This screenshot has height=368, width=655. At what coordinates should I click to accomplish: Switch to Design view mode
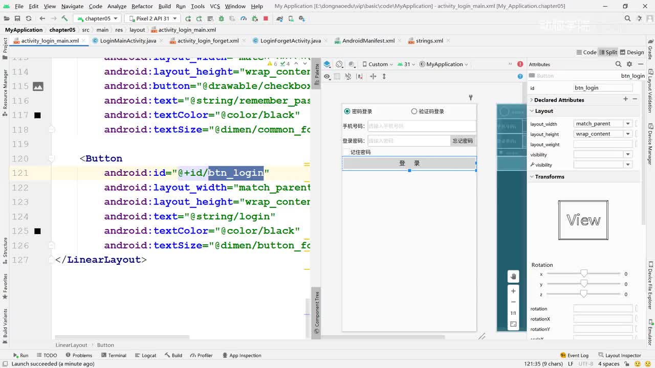click(631, 52)
